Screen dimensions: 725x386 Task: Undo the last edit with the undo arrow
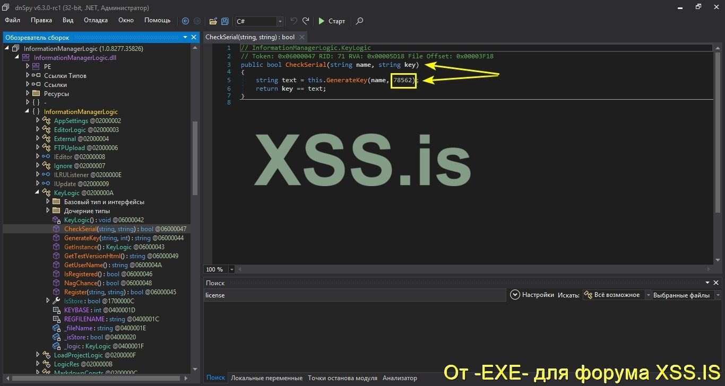(293, 21)
